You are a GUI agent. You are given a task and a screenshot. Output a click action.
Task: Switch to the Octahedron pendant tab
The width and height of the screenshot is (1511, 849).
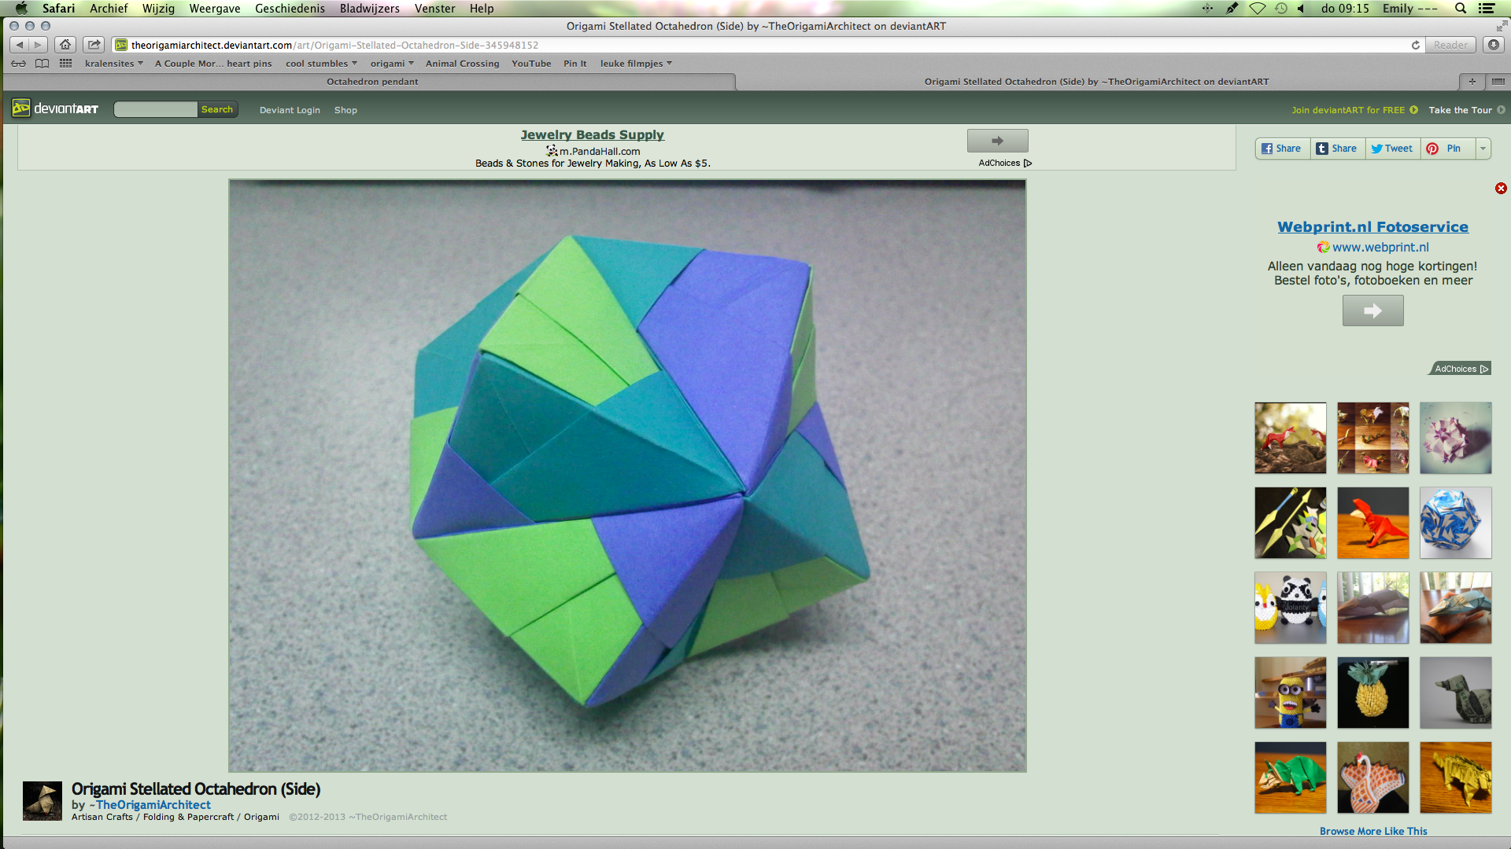(371, 81)
